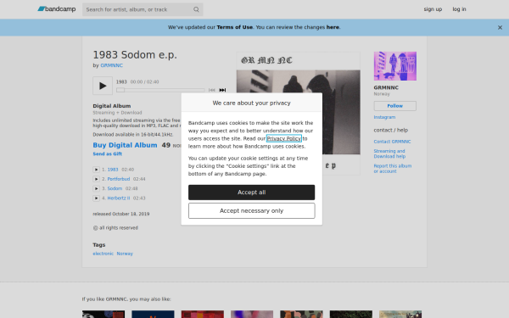Open the Sodom track link
Viewport: 509px width, 318px height.
tap(115, 188)
